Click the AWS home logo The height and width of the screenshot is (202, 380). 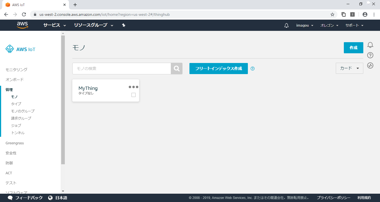[22, 25]
